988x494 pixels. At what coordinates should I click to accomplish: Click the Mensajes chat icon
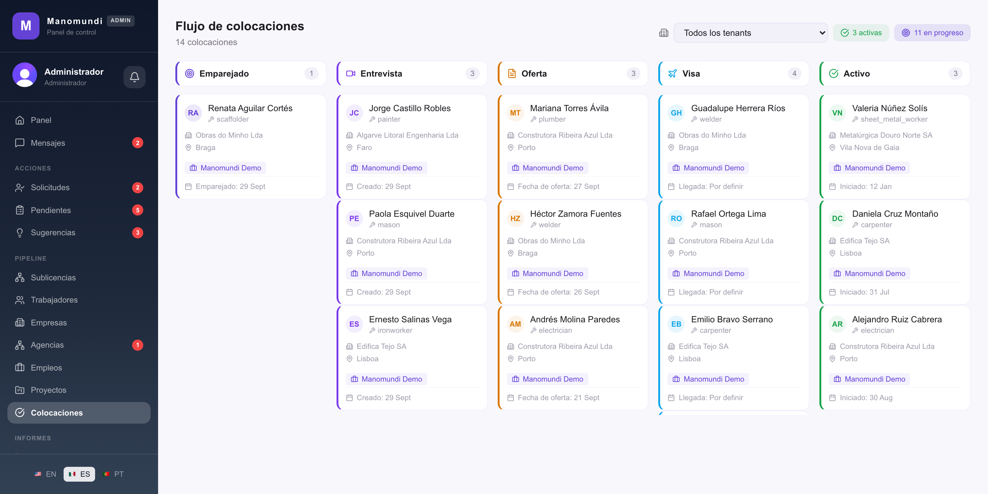click(x=19, y=143)
